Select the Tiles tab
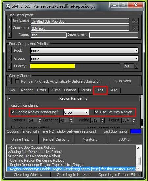The image size is (148, 181). [x=100, y=90]
